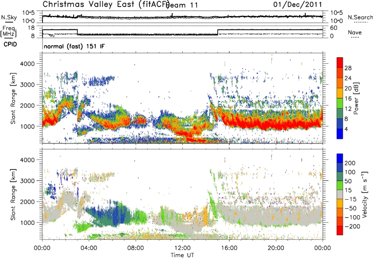This screenshot has height=258, width=373.
Task: Click the 08:00 time tick label
Action: pyautogui.click(x=136, y=248)
